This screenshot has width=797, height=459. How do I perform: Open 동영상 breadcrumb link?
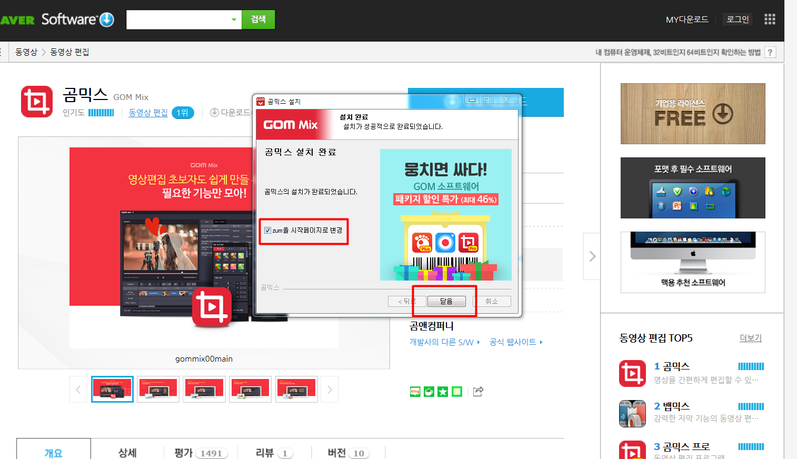(x=26, y=52)
